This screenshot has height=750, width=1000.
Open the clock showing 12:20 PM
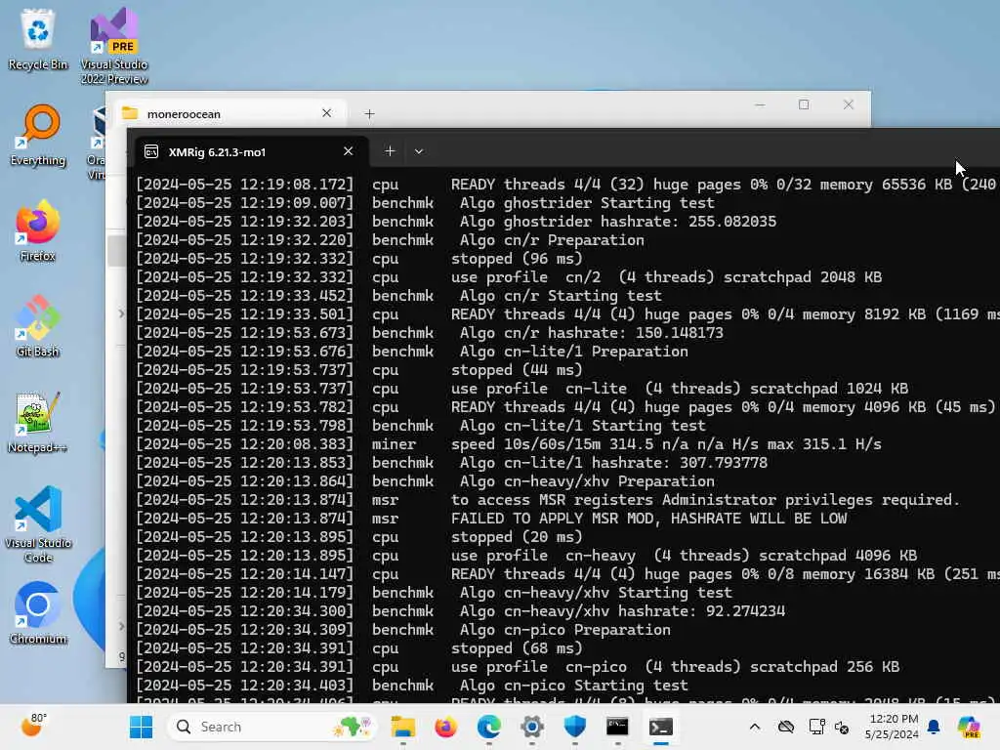[x=893, y=727]
